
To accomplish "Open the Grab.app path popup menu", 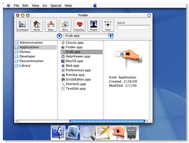I will coord(88,36).
